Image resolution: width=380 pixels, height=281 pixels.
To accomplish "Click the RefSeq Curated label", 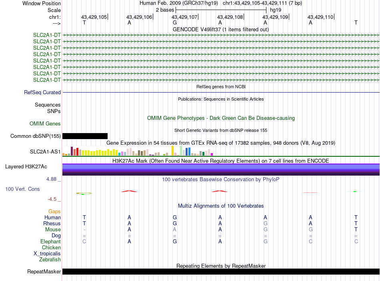I will click(42, 92).
